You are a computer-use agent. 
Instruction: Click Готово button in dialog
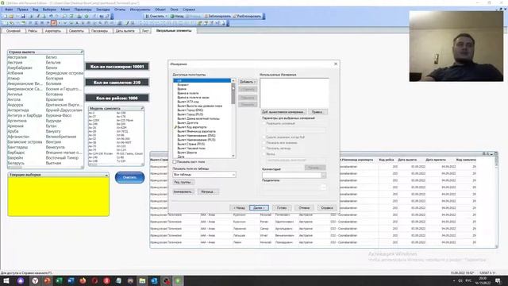[282, 207]
